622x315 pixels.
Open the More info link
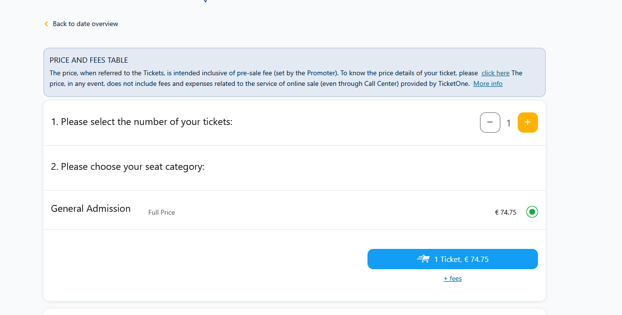(488, 84)
